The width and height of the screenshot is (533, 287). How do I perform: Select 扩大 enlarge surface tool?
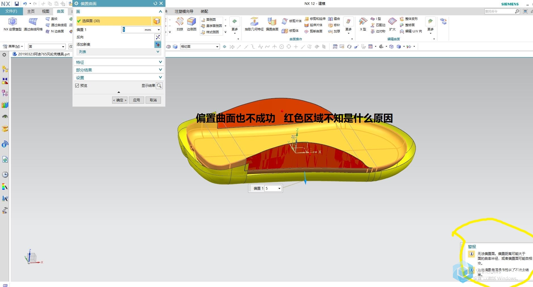point(393,24)
